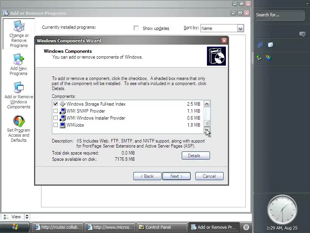Click the taskbar tray chevron icon
Screen dimensions: 310x233
pos(246,227)
